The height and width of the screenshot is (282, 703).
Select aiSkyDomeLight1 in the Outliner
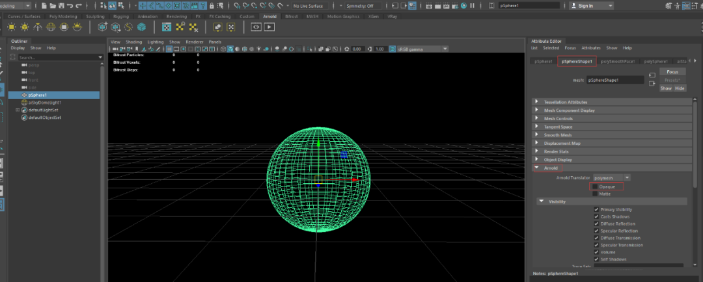(x=44, y=102)
